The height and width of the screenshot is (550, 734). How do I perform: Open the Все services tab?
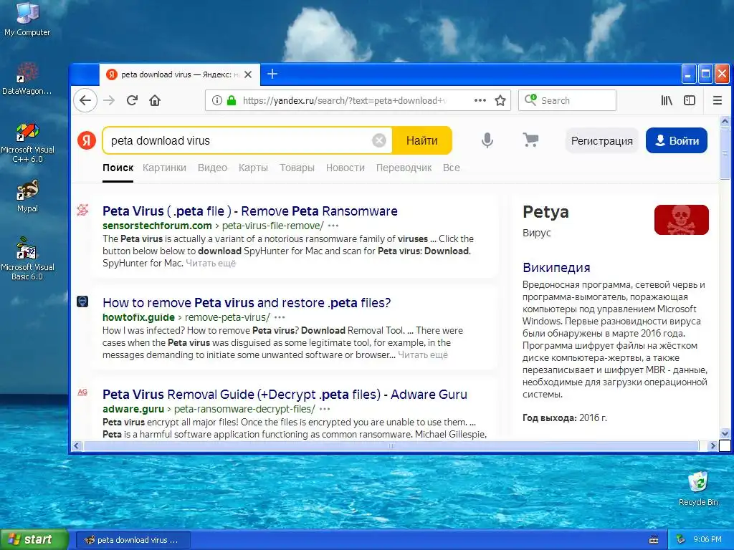452,168
